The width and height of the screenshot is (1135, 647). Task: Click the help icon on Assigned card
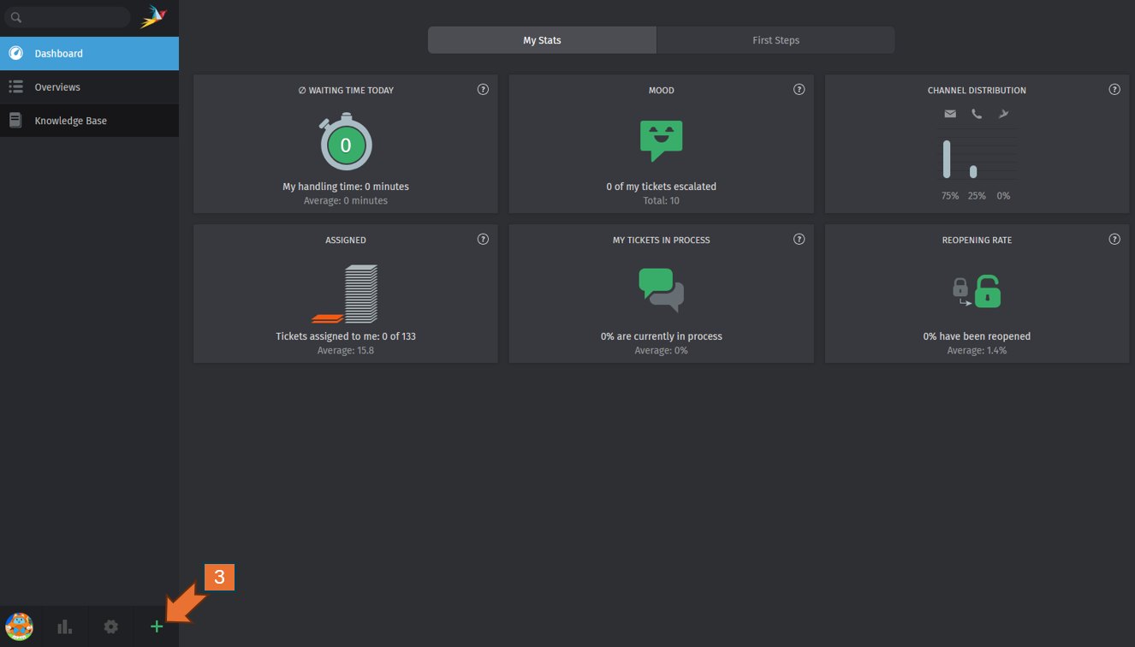(x=483, y=240)
